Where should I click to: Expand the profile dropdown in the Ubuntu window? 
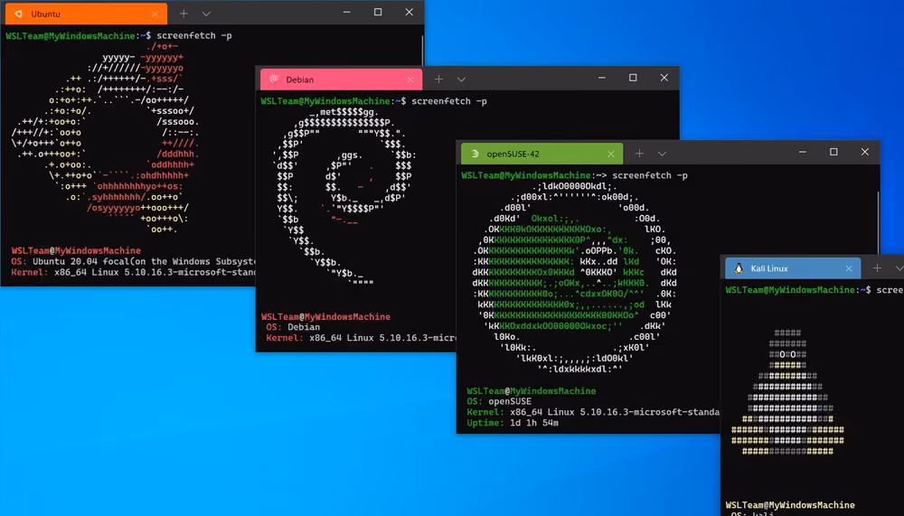click(206, 14)
